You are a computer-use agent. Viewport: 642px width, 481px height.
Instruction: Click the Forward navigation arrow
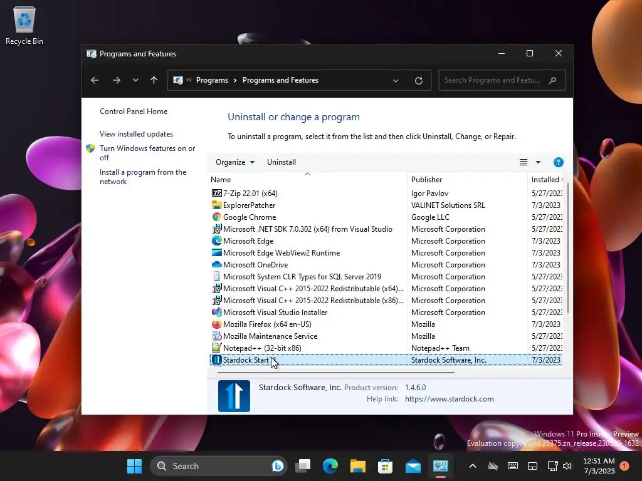(116, 80)
